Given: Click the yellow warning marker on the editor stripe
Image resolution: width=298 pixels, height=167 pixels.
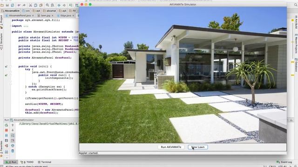Looking at the screenshot, I should click(292, 20).
